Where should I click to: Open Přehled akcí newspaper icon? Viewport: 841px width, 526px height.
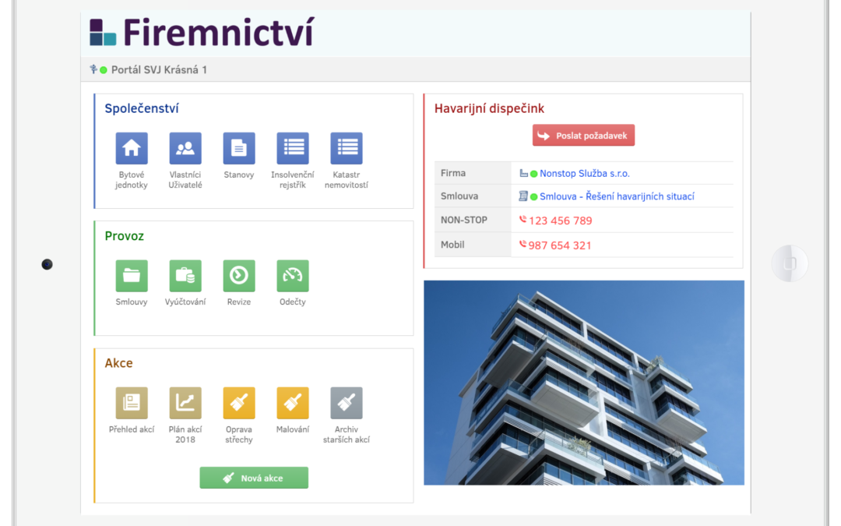132,403
